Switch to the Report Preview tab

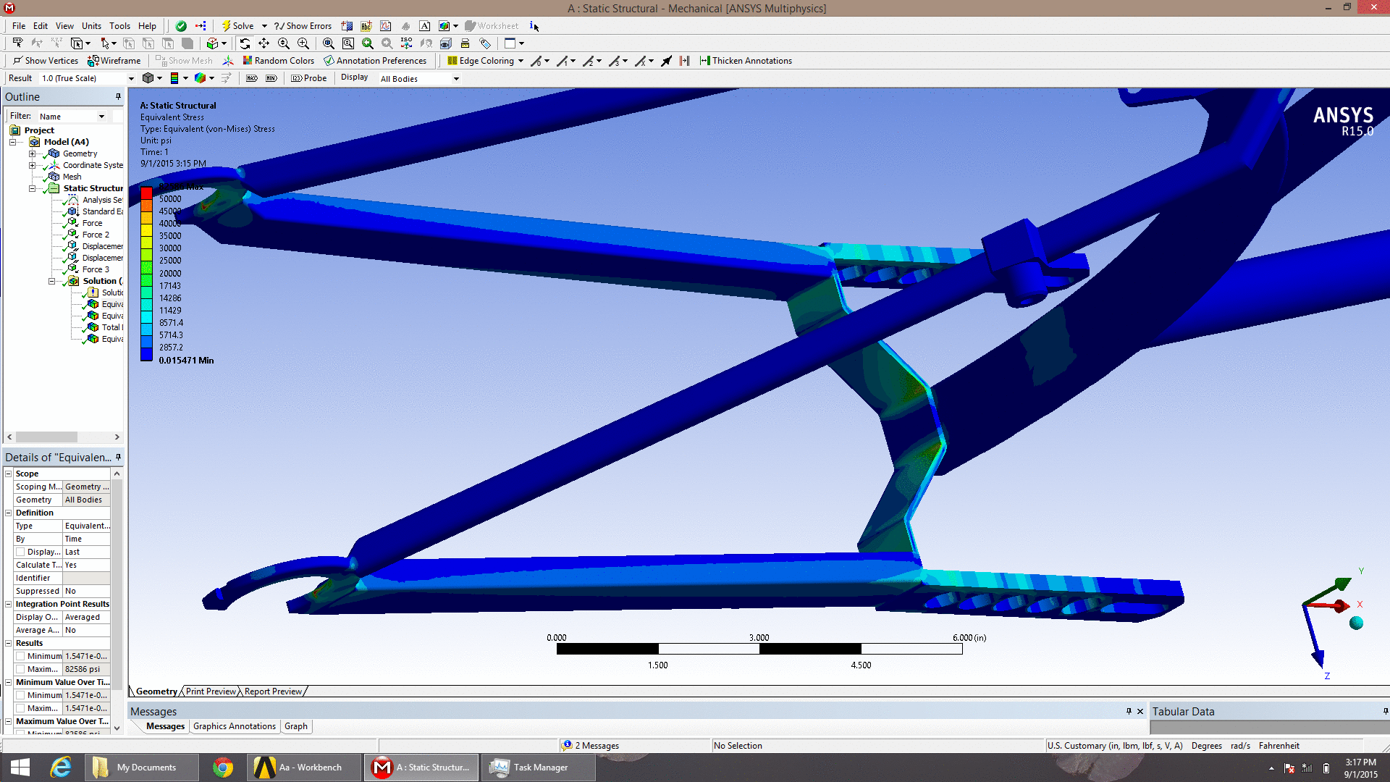pyautogui.click(x=273, y=691)
